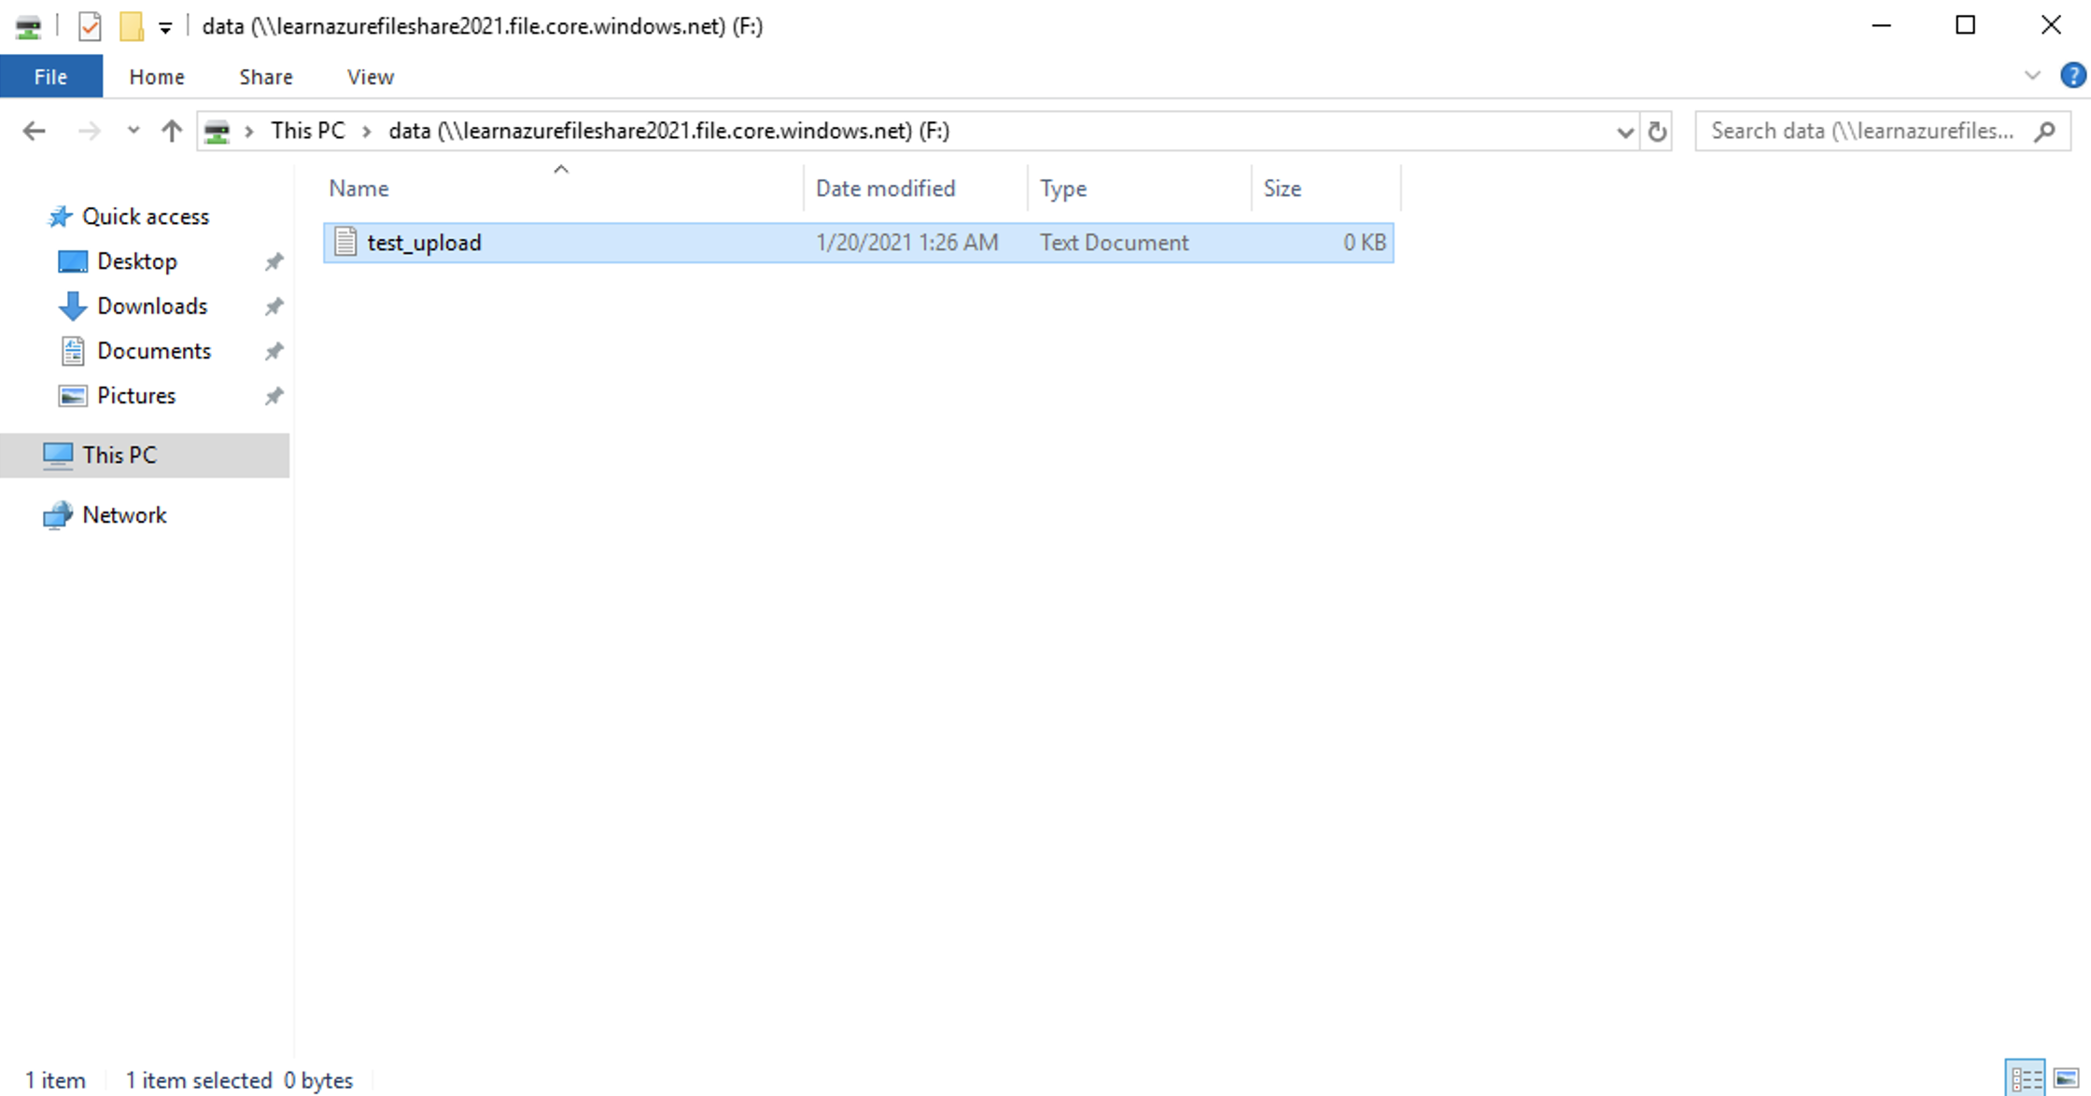Viewport: 2091px width, 1096px height.
Task: Open Downloads in Quick access
Action: [x=152, y=306]
